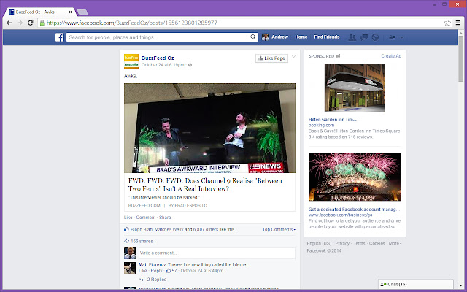This screenshot has height=292, width=467.
Task: Open Find Friends in the navigation bar
Action: (x=327, y=37)
